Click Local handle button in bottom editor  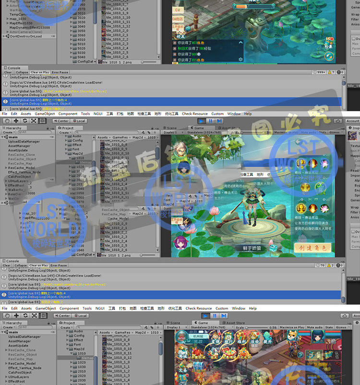[x=81, y=316]
